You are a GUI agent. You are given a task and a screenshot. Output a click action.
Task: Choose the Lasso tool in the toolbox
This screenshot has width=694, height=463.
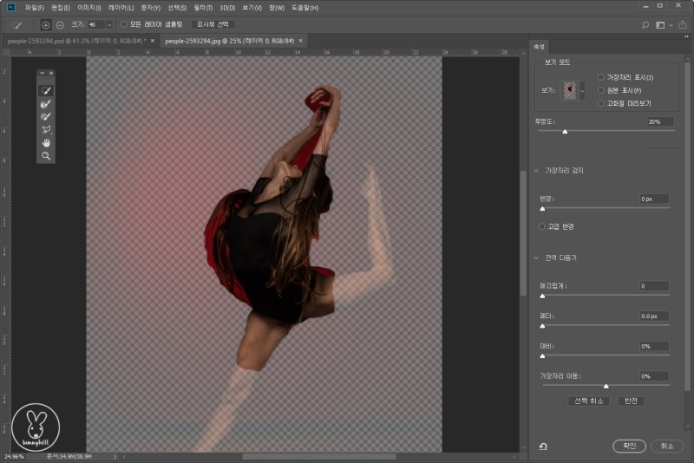point(46,129)
